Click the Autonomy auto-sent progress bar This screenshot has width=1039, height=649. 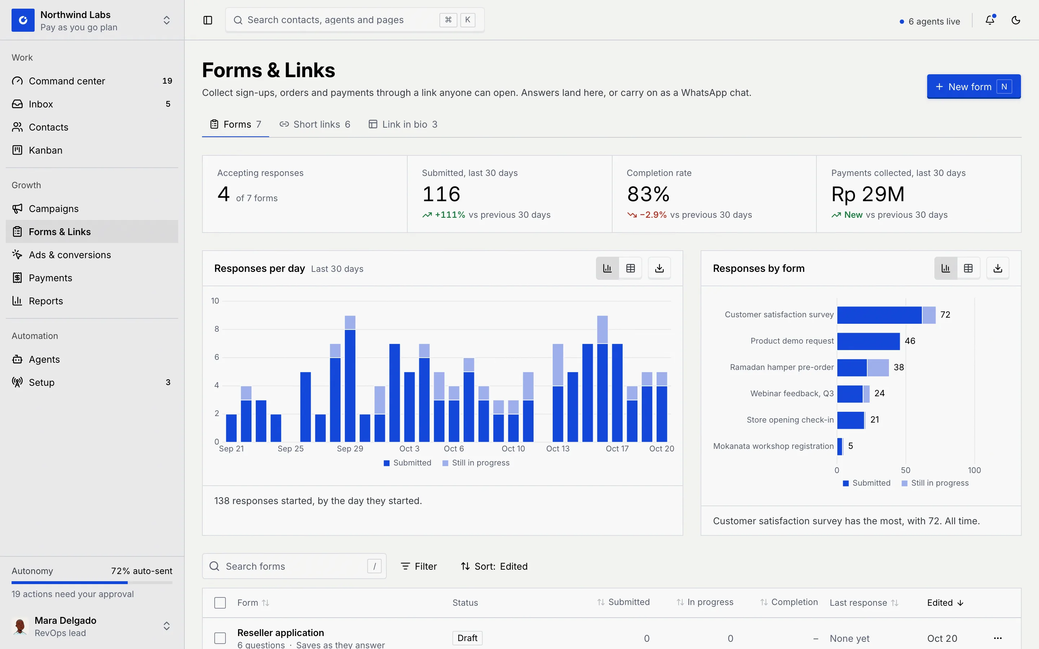click(92, 582)
